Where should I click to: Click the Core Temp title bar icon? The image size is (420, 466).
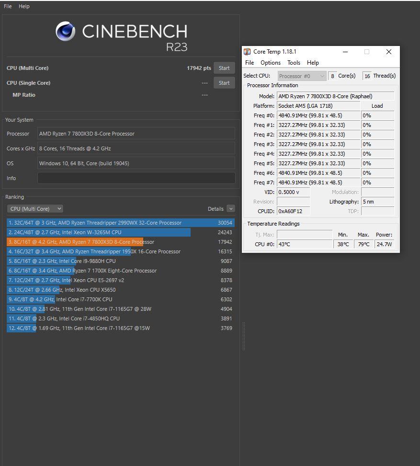coord(247,52)
